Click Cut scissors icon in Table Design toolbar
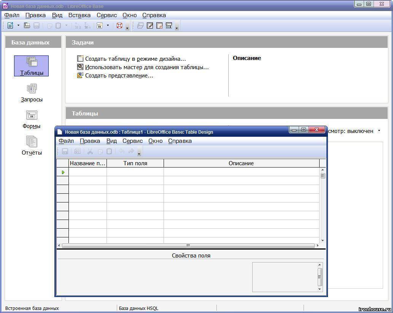393x313 pixels. (x=90, y=151)
